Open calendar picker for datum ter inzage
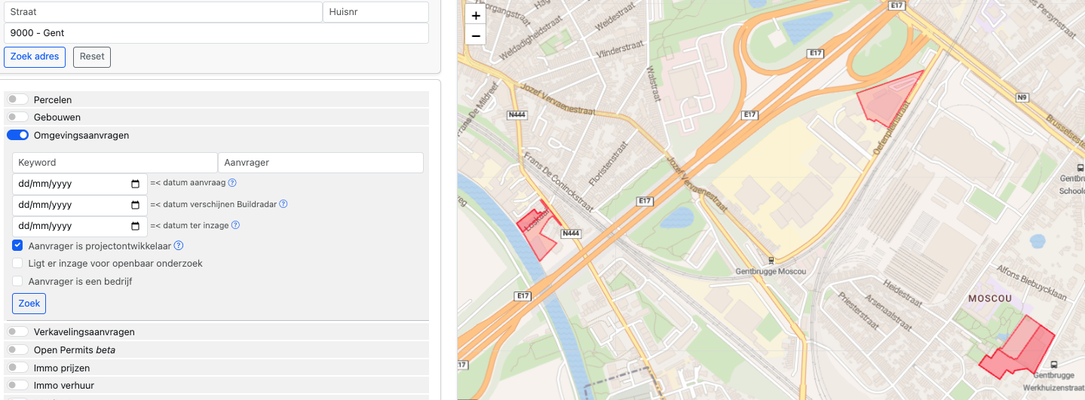The width and height of the screenshot is (1085, 400). click(x=136, y=226)
